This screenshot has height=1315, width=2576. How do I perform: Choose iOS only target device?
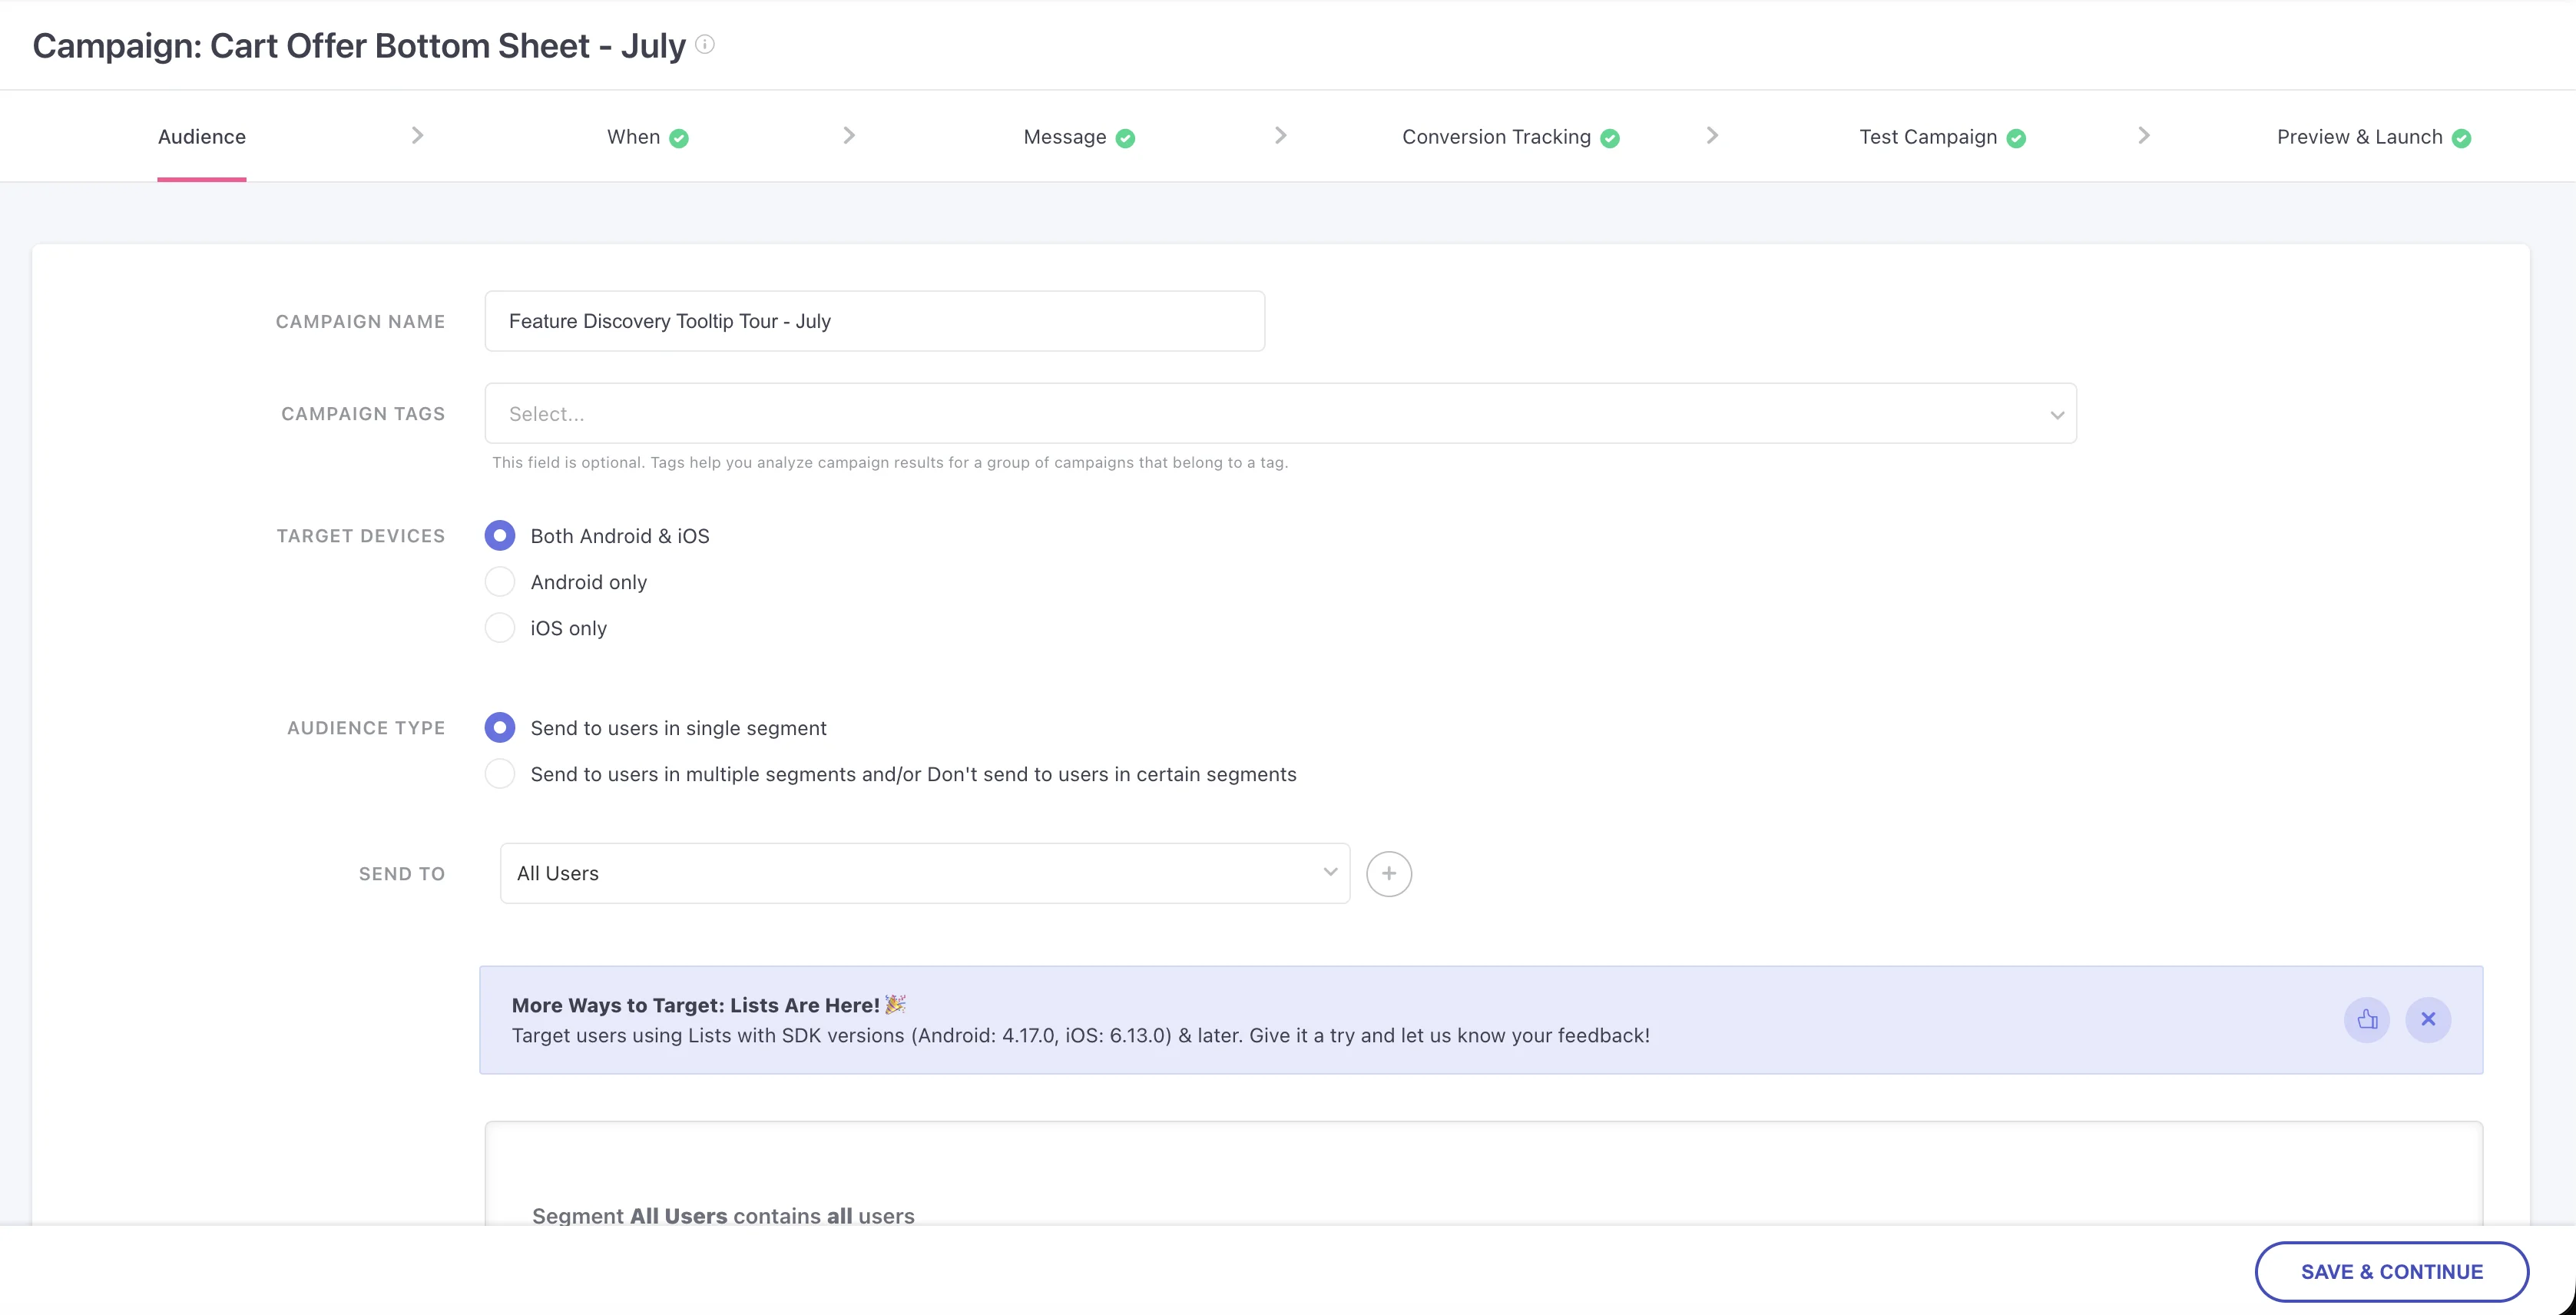(500, 628)
